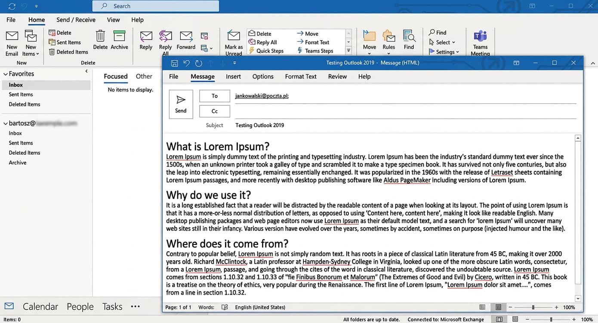Click Reply All in the Respond group
598x323 pixels.
click(165, 43)
